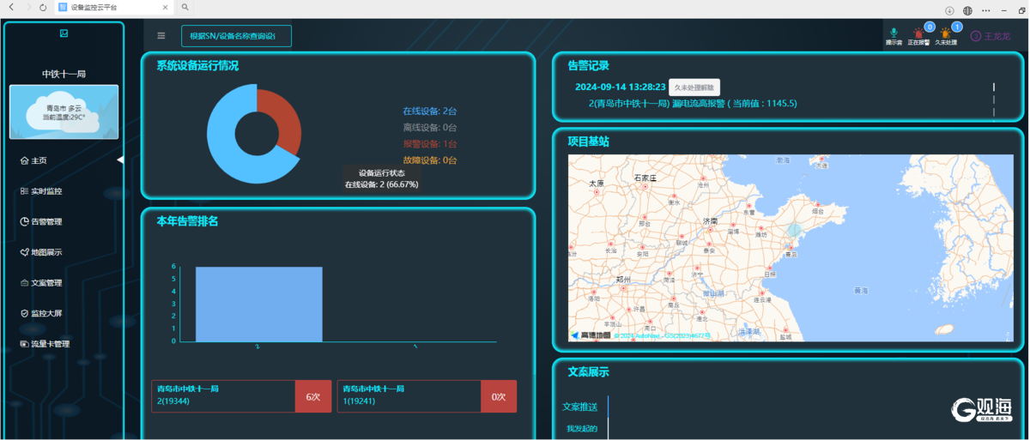Click the SN/设备名称 search input field
This screenshot has height=440, width=1030.
pos(236,36)
